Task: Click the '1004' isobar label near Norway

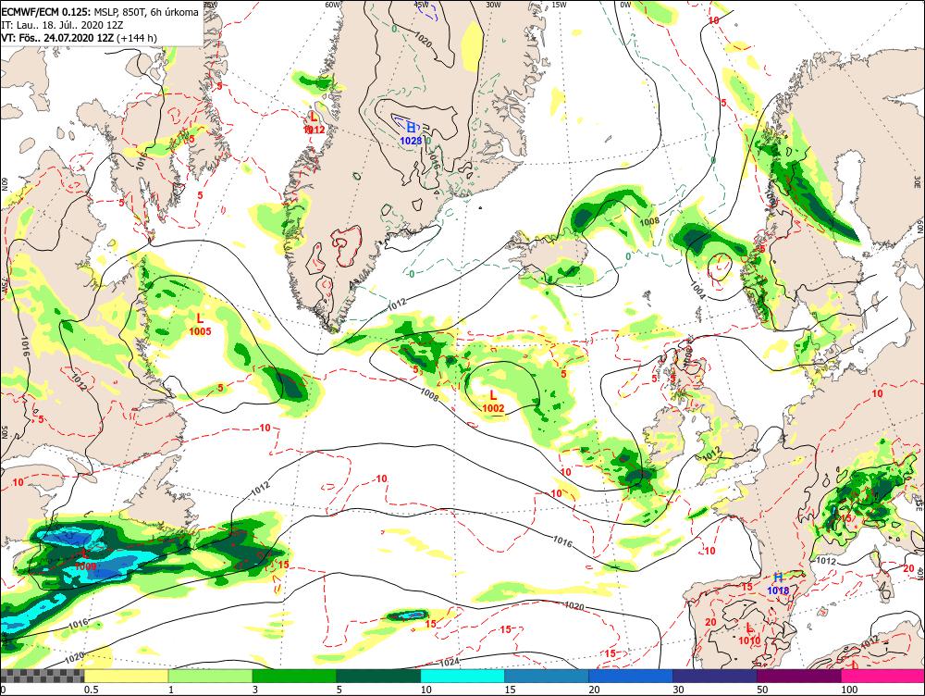Action: tap(697, 291)
